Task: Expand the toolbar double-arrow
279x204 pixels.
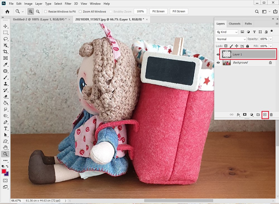Action: pos(3,17)
